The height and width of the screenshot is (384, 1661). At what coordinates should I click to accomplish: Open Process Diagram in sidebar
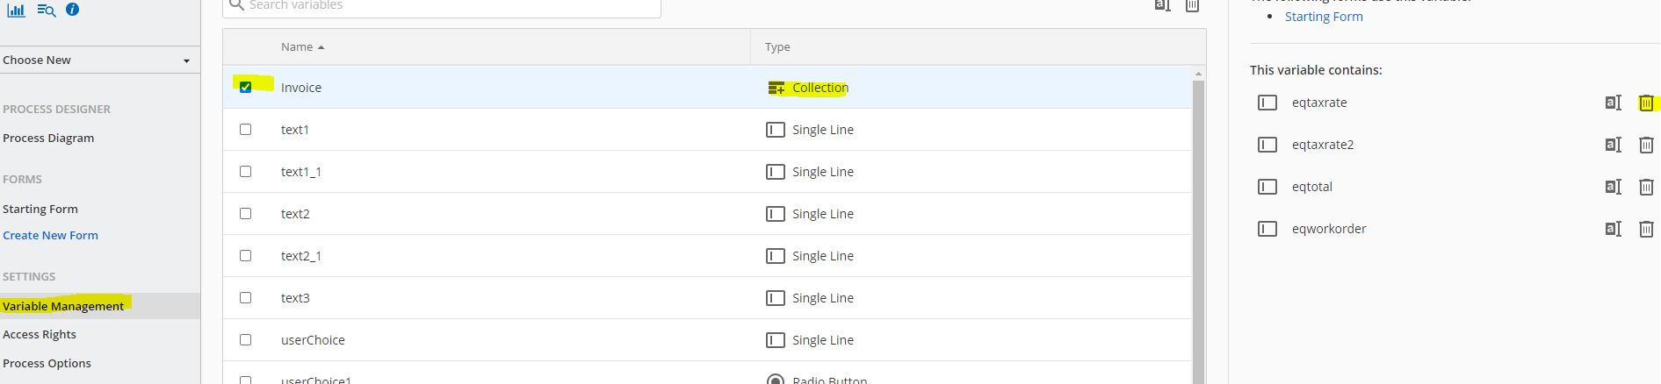pyautogui.click(x=48, y=138)
